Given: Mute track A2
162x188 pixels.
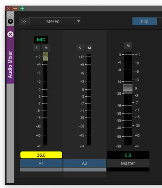Looking at the screenshot, I should [89, 48].
